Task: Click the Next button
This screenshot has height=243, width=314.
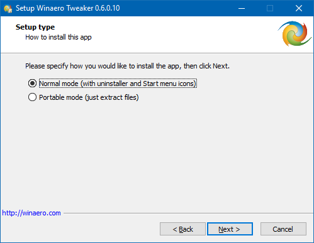Action: [230, 229]
